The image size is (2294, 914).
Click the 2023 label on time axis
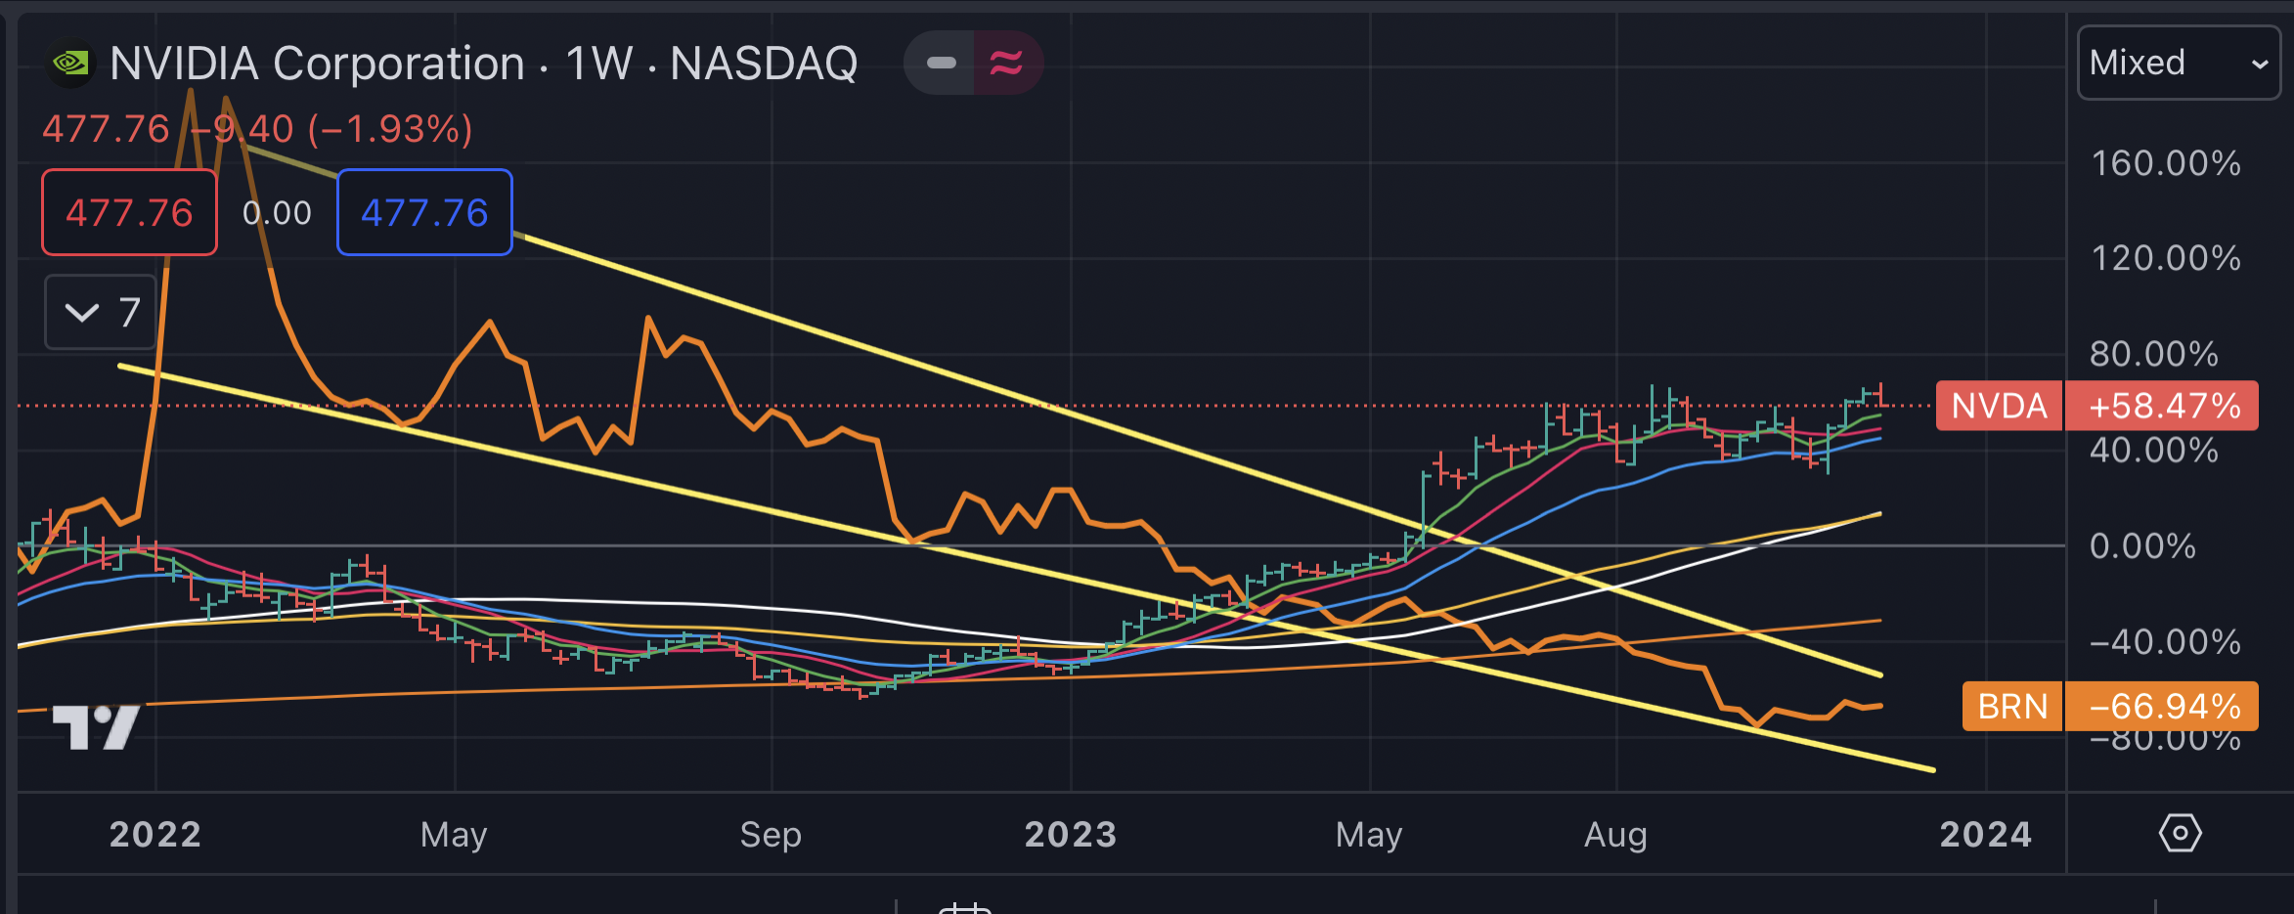[x=1070, y=835]
